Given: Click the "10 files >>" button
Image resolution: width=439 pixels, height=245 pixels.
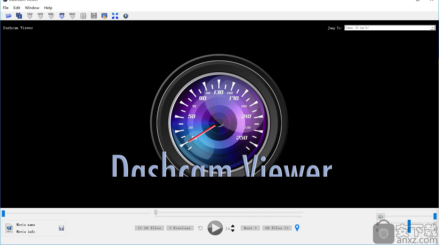Looking at the screenshot, I should (277, 228).
